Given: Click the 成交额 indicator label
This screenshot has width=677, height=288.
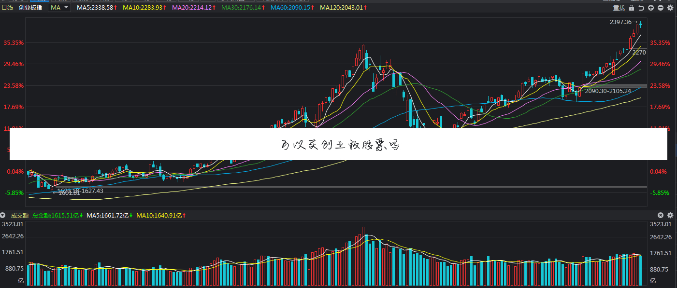Looking at the screenshot, I should click(x=19, y=215).
